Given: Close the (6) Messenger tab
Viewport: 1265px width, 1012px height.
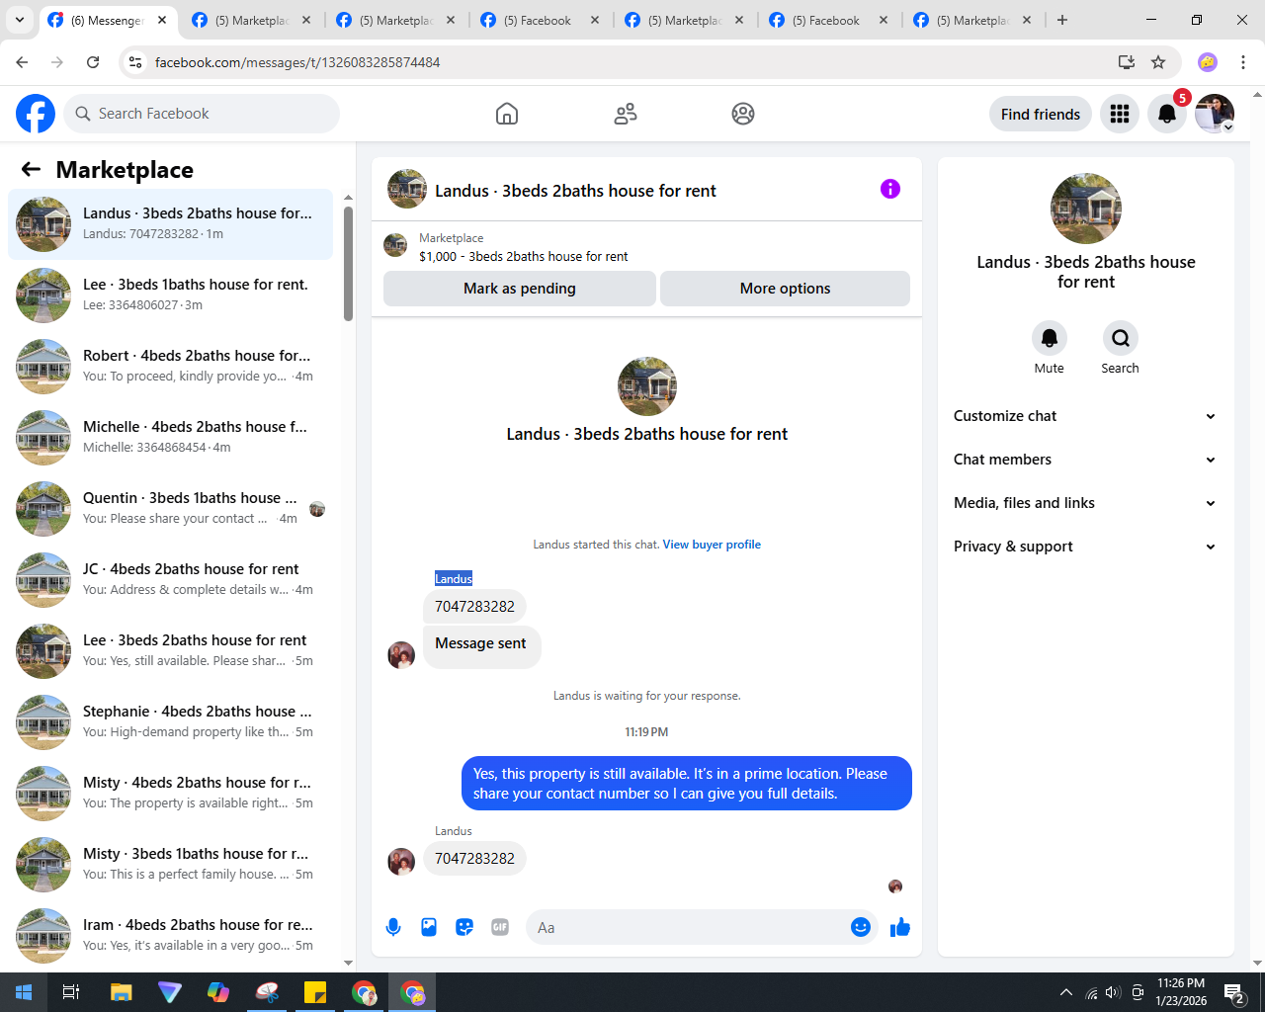Looking at the screenshot, I should click(162, 20).
